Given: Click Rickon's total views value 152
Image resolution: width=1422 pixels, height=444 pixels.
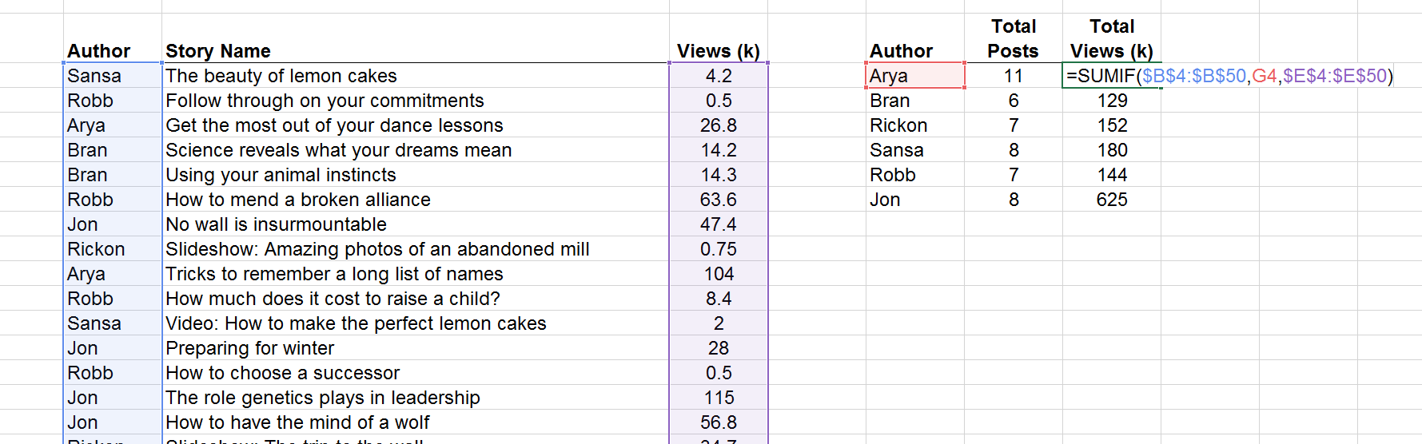Looking at the screenshot, I should 1111,125.
